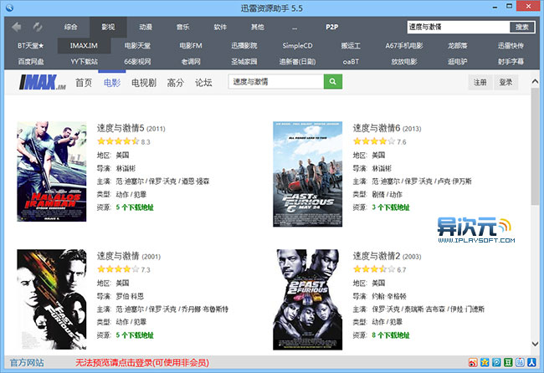This screenshot has width=544, height=373.
Task: Click 3 个下载地址 for 速度与激情6
Action: tap(391, 207)
